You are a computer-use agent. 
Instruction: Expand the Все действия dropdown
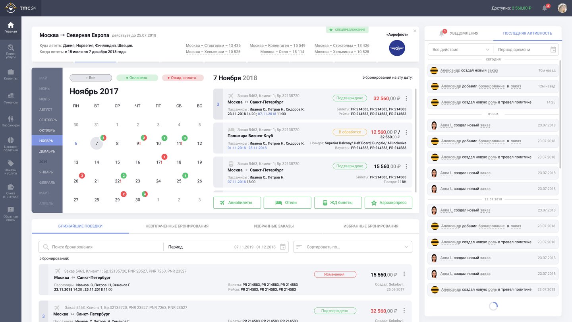click(x=460, y=50)
